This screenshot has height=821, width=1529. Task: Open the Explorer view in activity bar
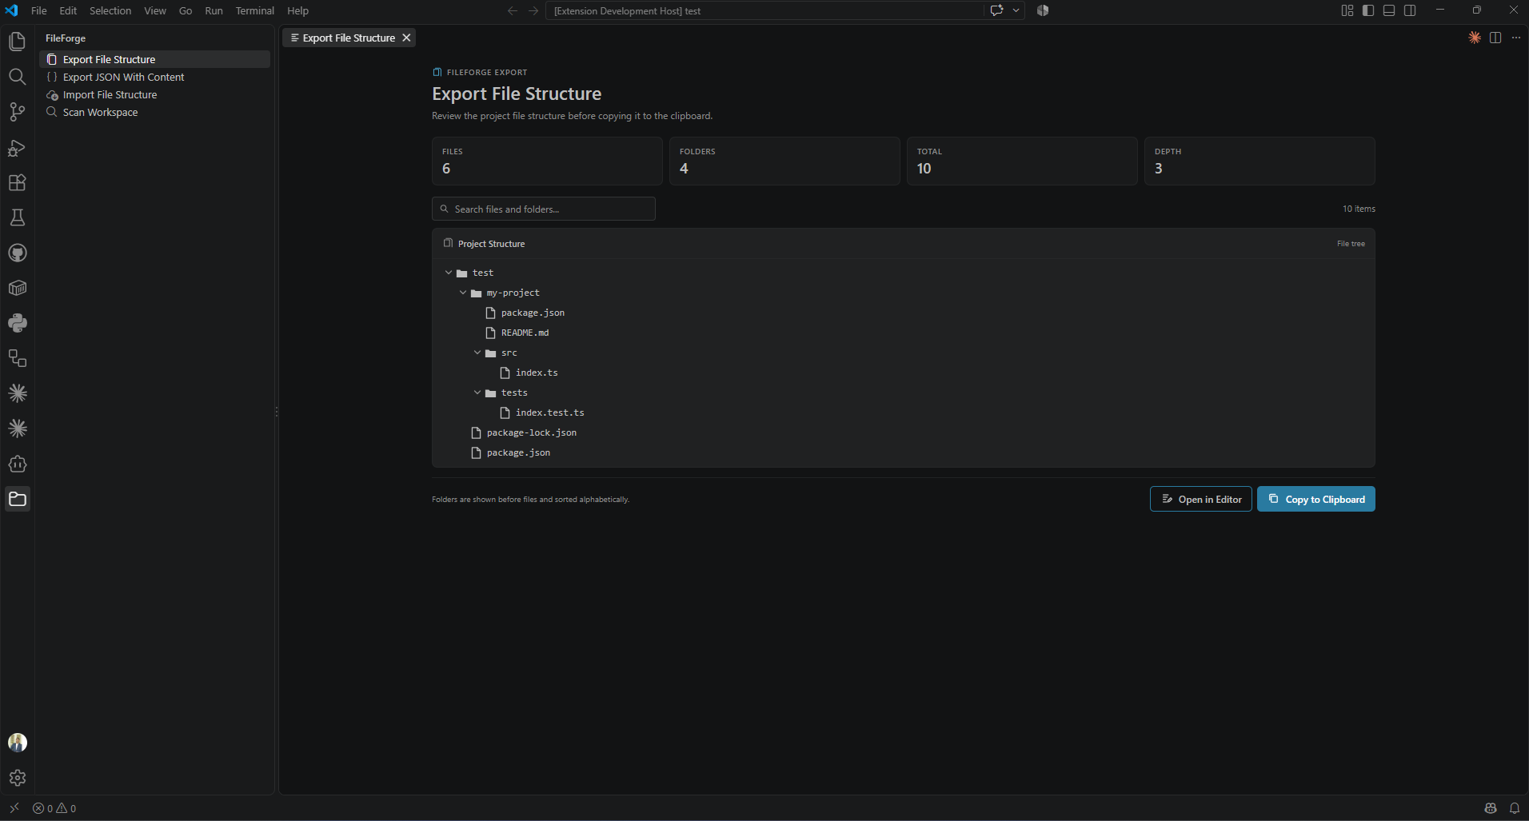(x=17, y=42)
